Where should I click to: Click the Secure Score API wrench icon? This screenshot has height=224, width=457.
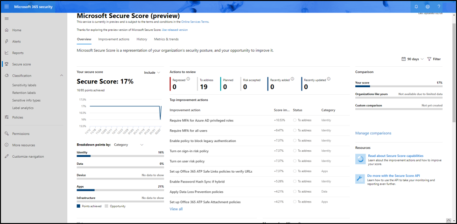[x=360, y=179]
